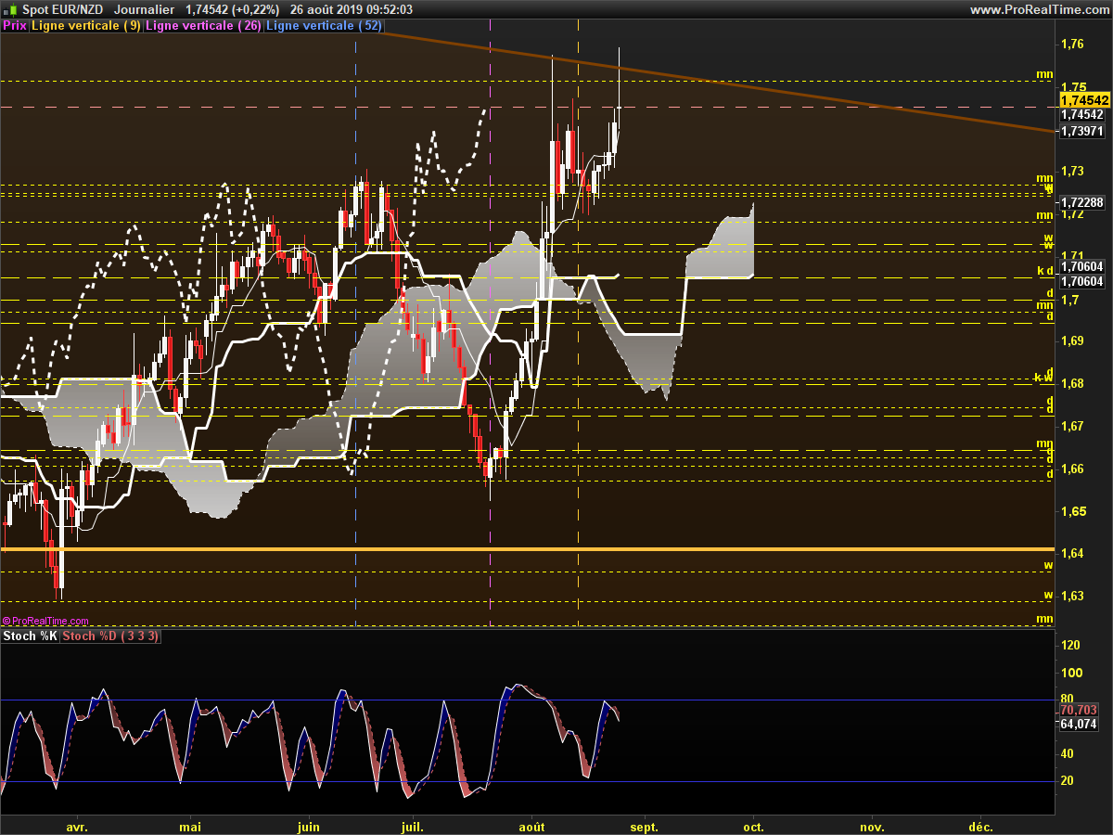This screenshot has width=1113, height=835.
Task: Click the 1,72288 price tag on axis
Action: point(1082,201)
